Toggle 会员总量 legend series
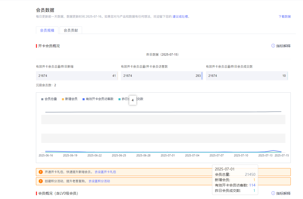The width and height of the screenshot is (303, 199). click(49, 99)
